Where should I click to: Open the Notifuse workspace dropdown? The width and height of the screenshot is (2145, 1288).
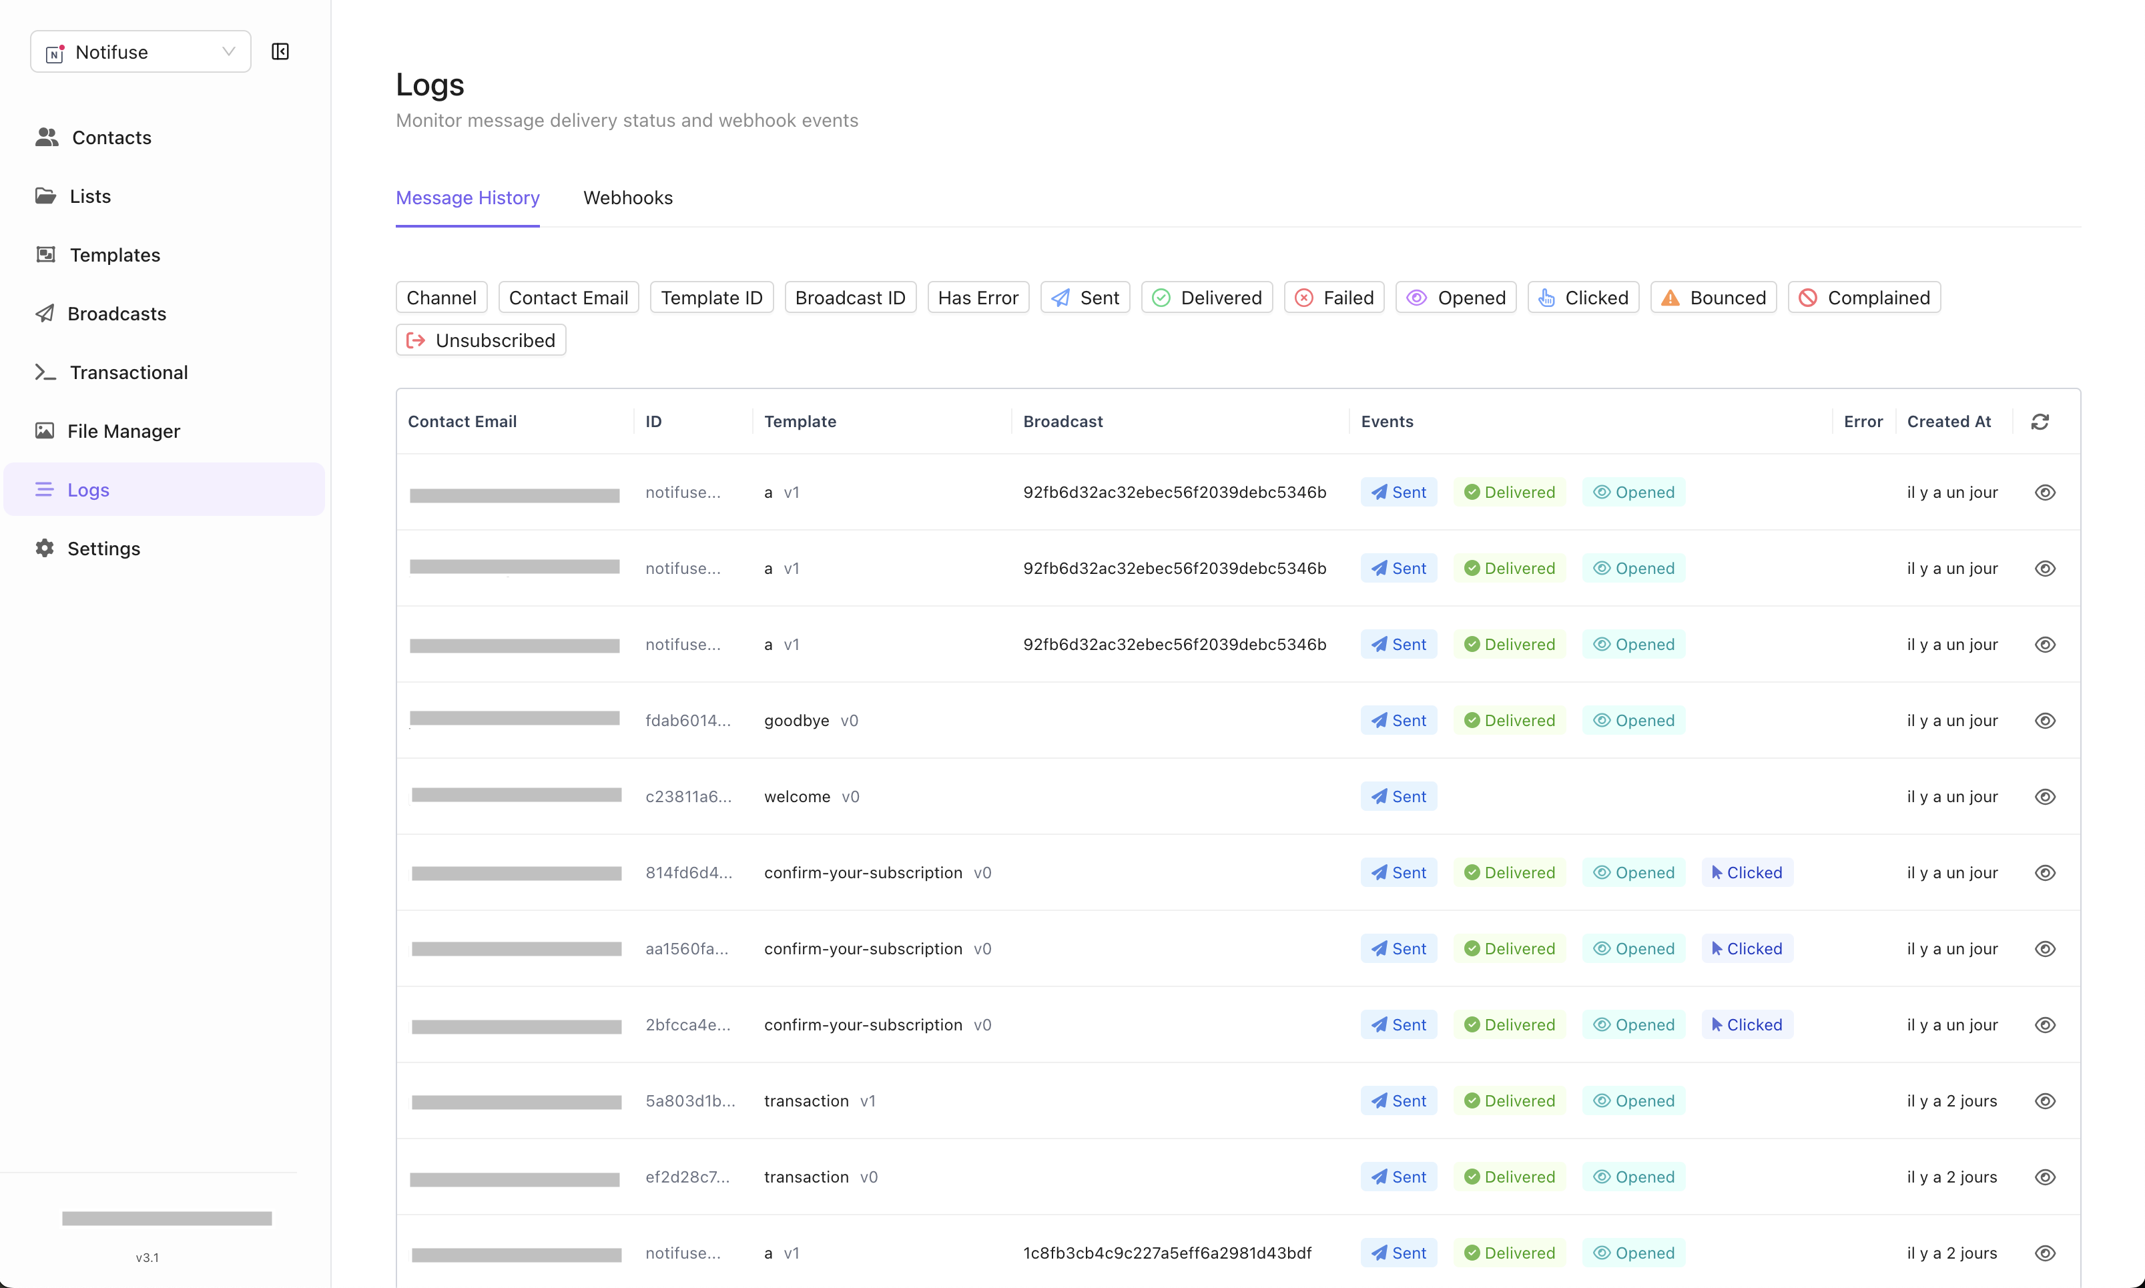(141, 51)
